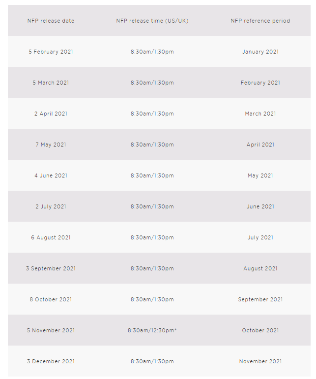
Task: Click the "NFP release date" column header
Action: pyautogui.click(x=51, y=21)
